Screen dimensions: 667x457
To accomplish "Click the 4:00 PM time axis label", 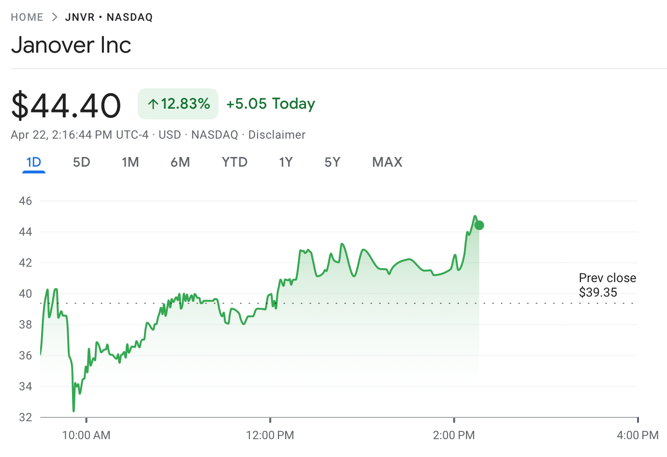I will (637, 435).
